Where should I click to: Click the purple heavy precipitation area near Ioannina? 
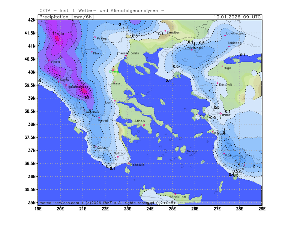[84, 90]
